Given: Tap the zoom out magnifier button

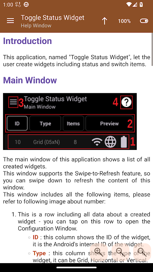Looking at the screenshot, I should click(120, 252).
